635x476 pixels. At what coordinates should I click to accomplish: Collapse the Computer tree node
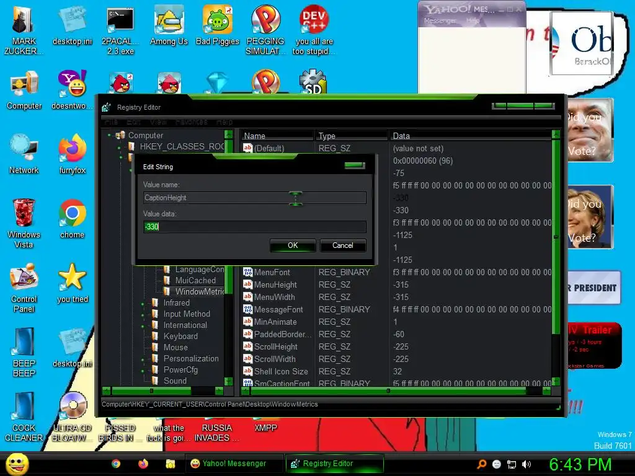pyautogui.click(x=109, y=135)
